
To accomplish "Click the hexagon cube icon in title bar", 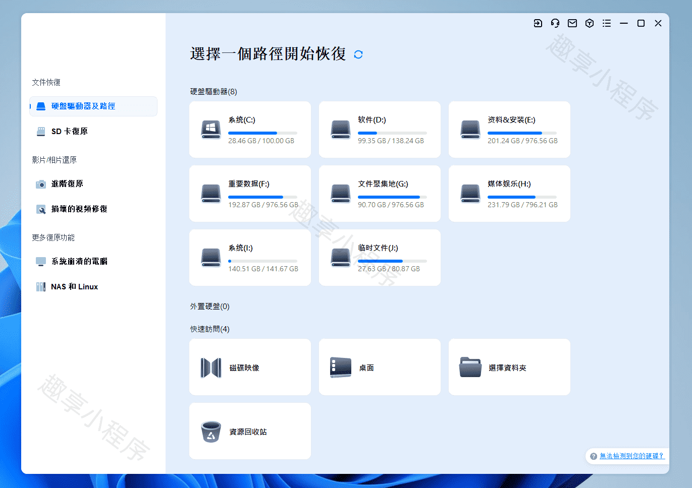I will point(590,23).
